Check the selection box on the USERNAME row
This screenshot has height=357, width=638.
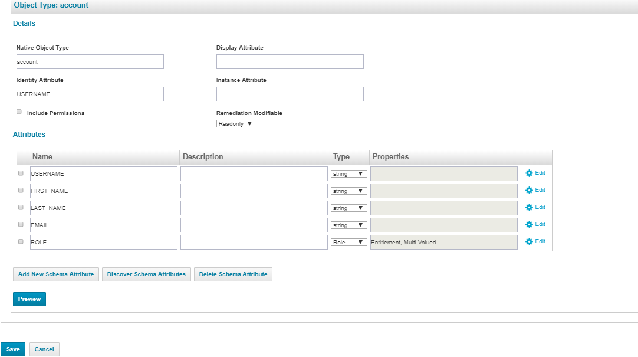(21, 173)
